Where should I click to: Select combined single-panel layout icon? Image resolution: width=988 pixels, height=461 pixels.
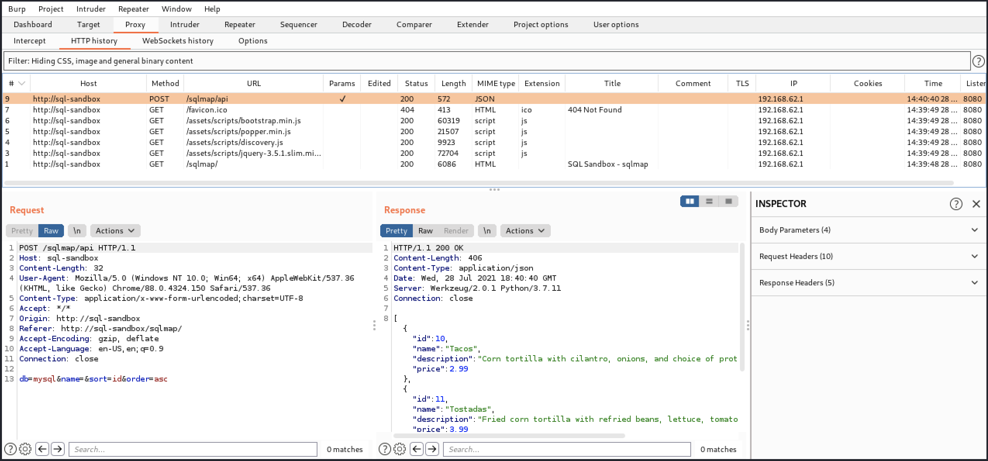pyautogui.click(x=728, y=201)
